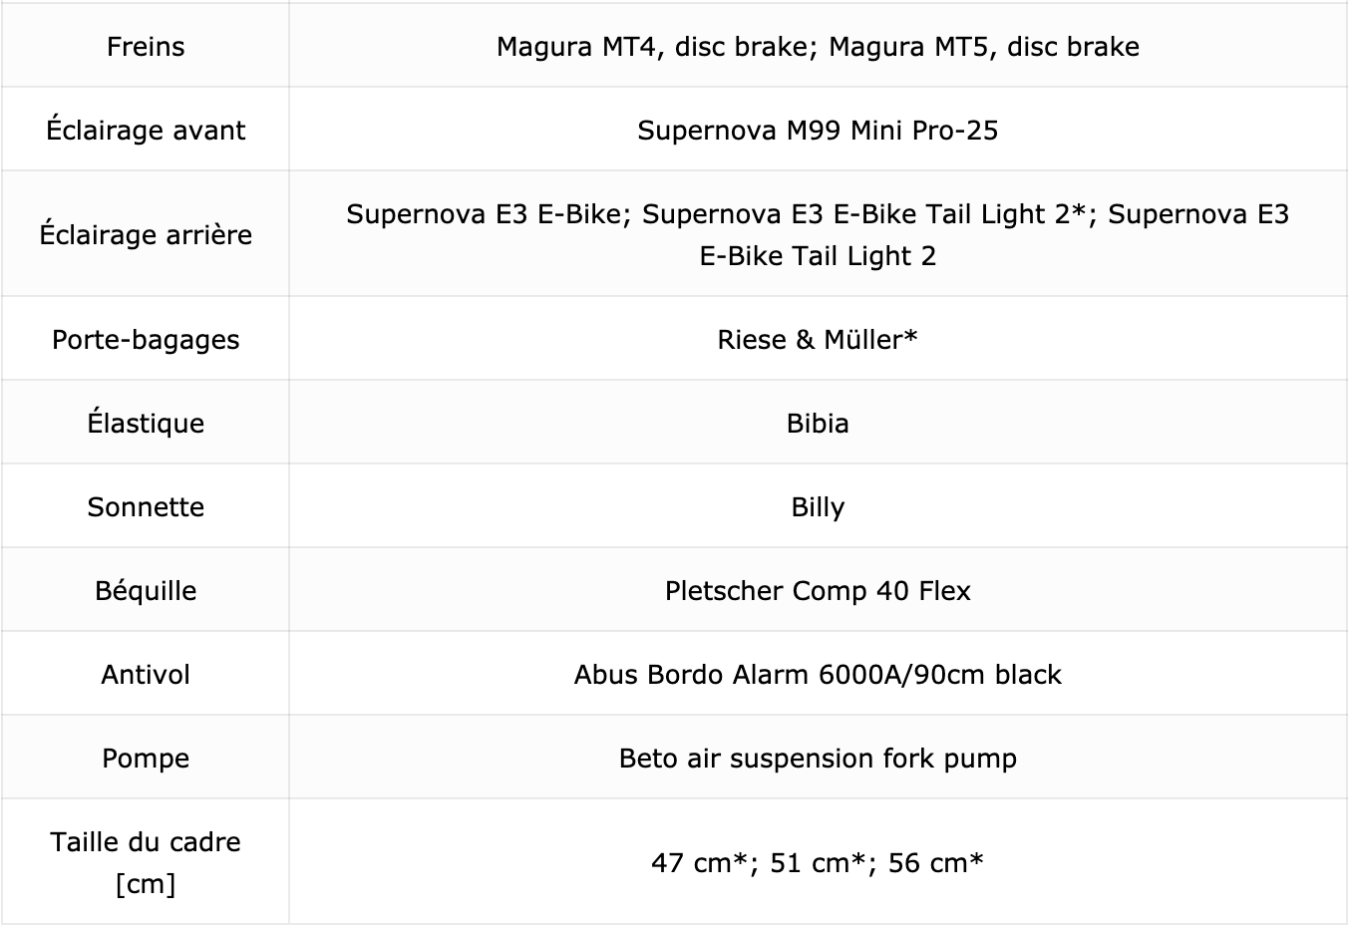Click Supernova M99 Mini Pro-25 value
This screenshot has height=925, width=1350.
tap(818, 131)
